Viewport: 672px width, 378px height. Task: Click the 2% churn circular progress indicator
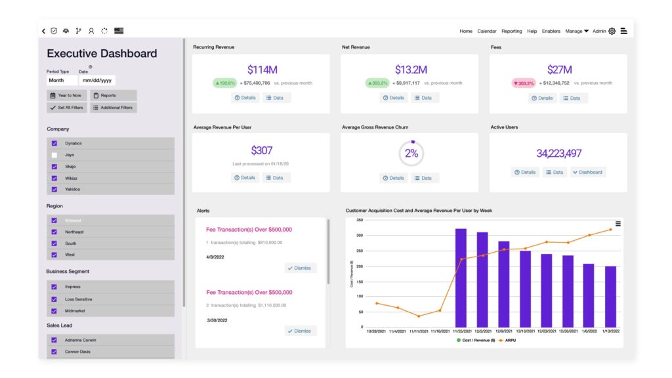[411, 154]
